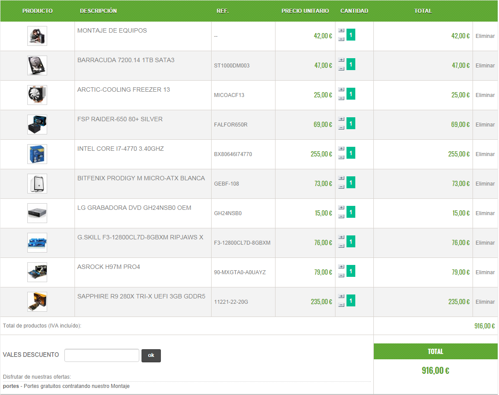Eliminar ASROCK H97M PRO4 item
Viewport: 499px width, 395px height.
pyautogui.click(x=485, y=272)
